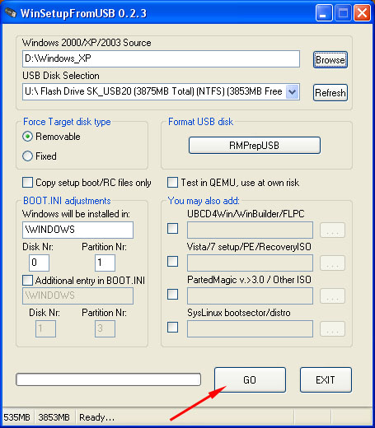
Task: Click the SysLinux bootsector/distro path field
Action: [250, 328]
